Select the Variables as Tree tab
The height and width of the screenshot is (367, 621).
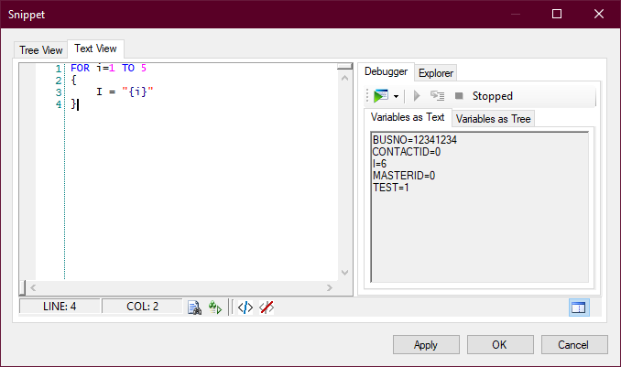(x=493, y=119)
